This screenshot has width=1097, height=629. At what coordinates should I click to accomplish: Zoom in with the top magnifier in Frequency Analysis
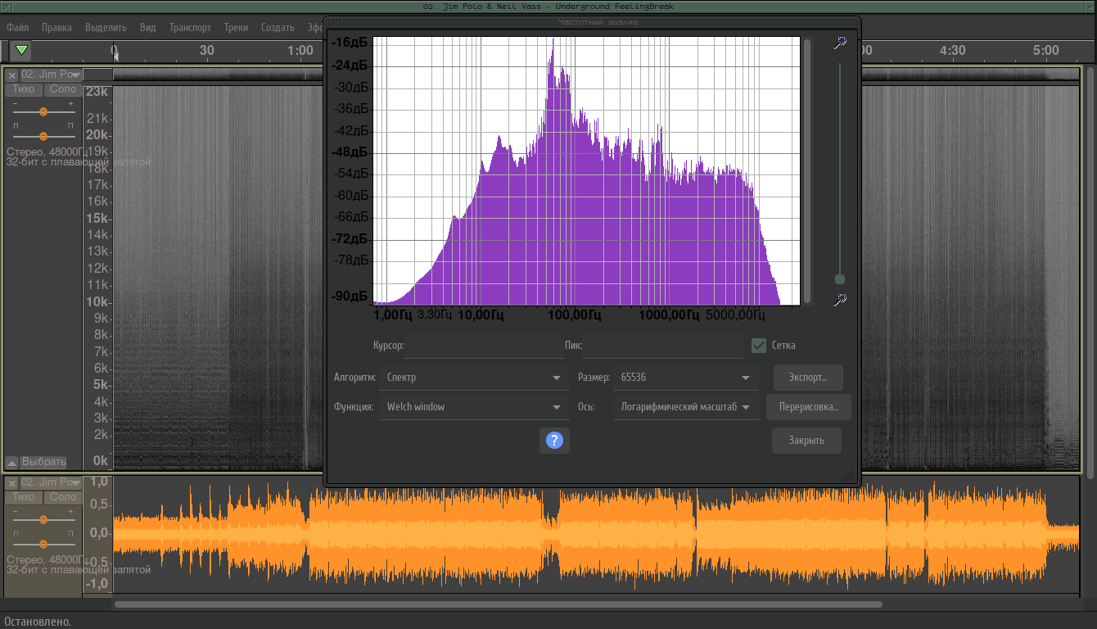pos(839,43)
